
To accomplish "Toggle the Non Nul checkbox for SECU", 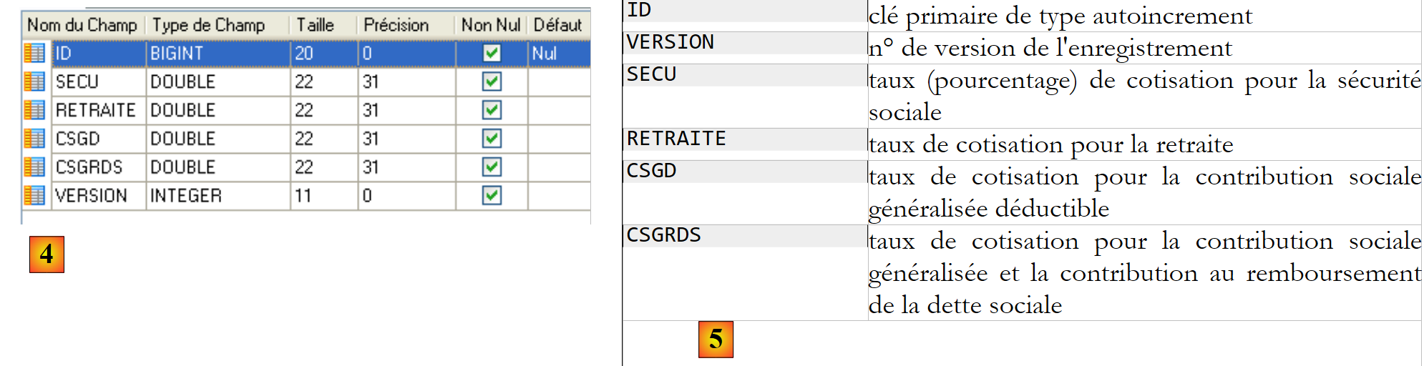I will click(492, 81).
